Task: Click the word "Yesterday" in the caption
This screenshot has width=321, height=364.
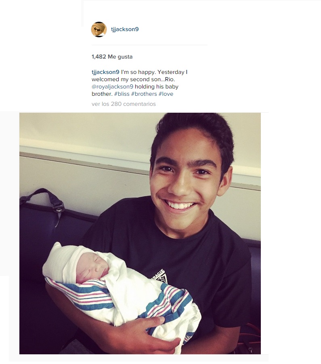Action: 171,72
